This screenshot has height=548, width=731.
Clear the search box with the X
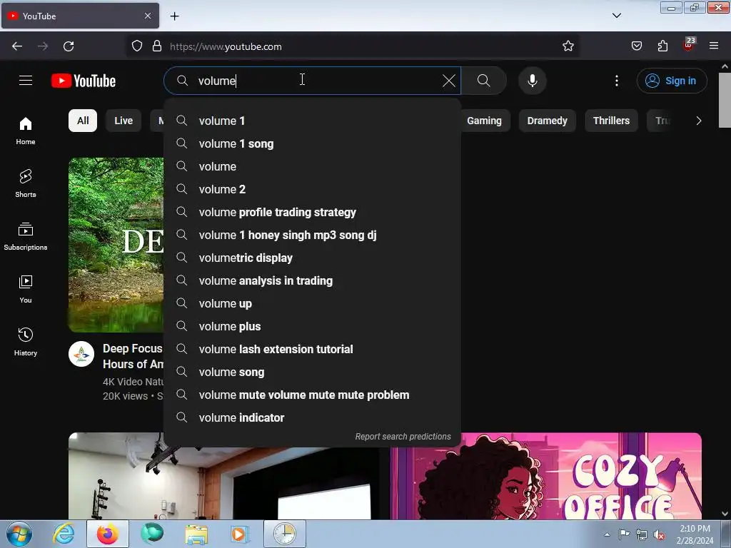pos(448,81)
